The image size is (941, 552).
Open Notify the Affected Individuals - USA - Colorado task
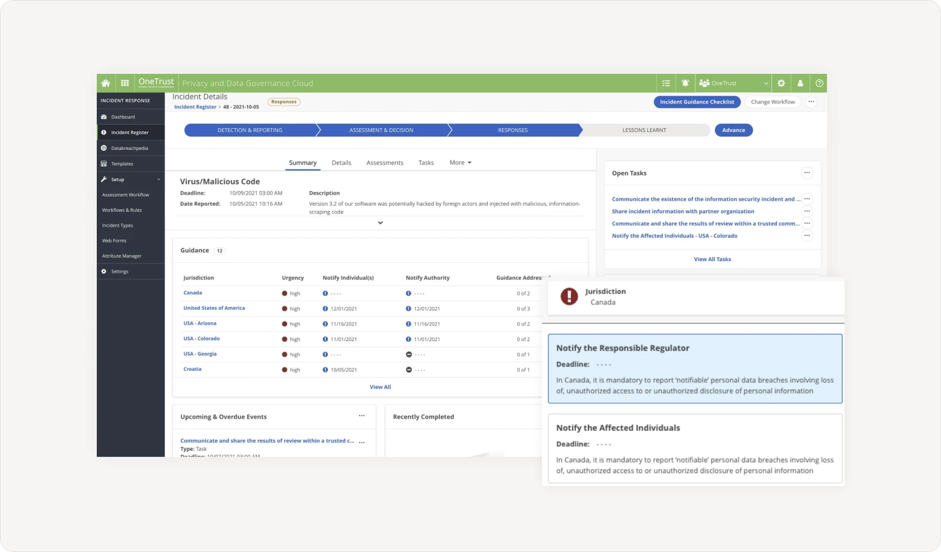[x=675, y=236]
